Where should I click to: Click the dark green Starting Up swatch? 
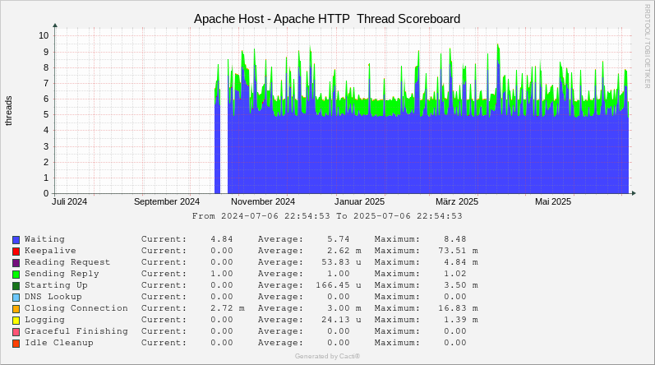tap(16, 286)
